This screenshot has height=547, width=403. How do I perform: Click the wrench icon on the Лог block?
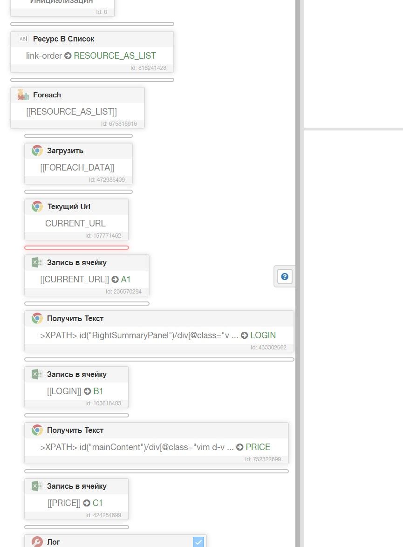[37, 542]
